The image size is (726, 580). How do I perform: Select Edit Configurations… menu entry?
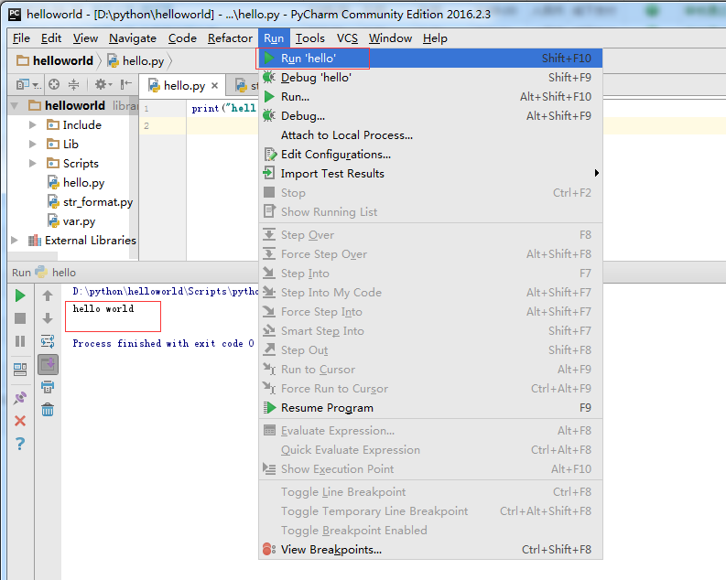430,154
